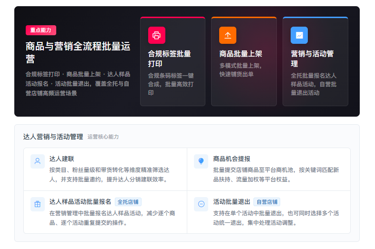Click the minus circle icon beside 活动批量退出
This screenshot has width=375, height=249.
[x=201, y=204]
